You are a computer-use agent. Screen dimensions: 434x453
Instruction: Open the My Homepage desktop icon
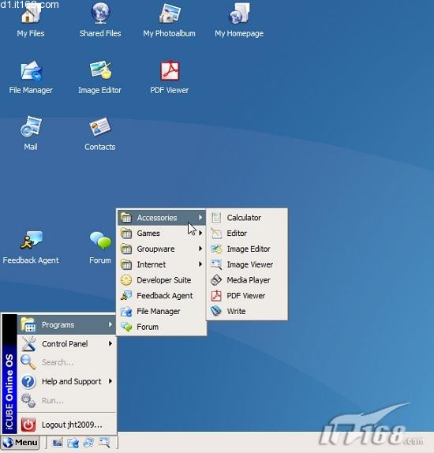[x=239, y=21]
